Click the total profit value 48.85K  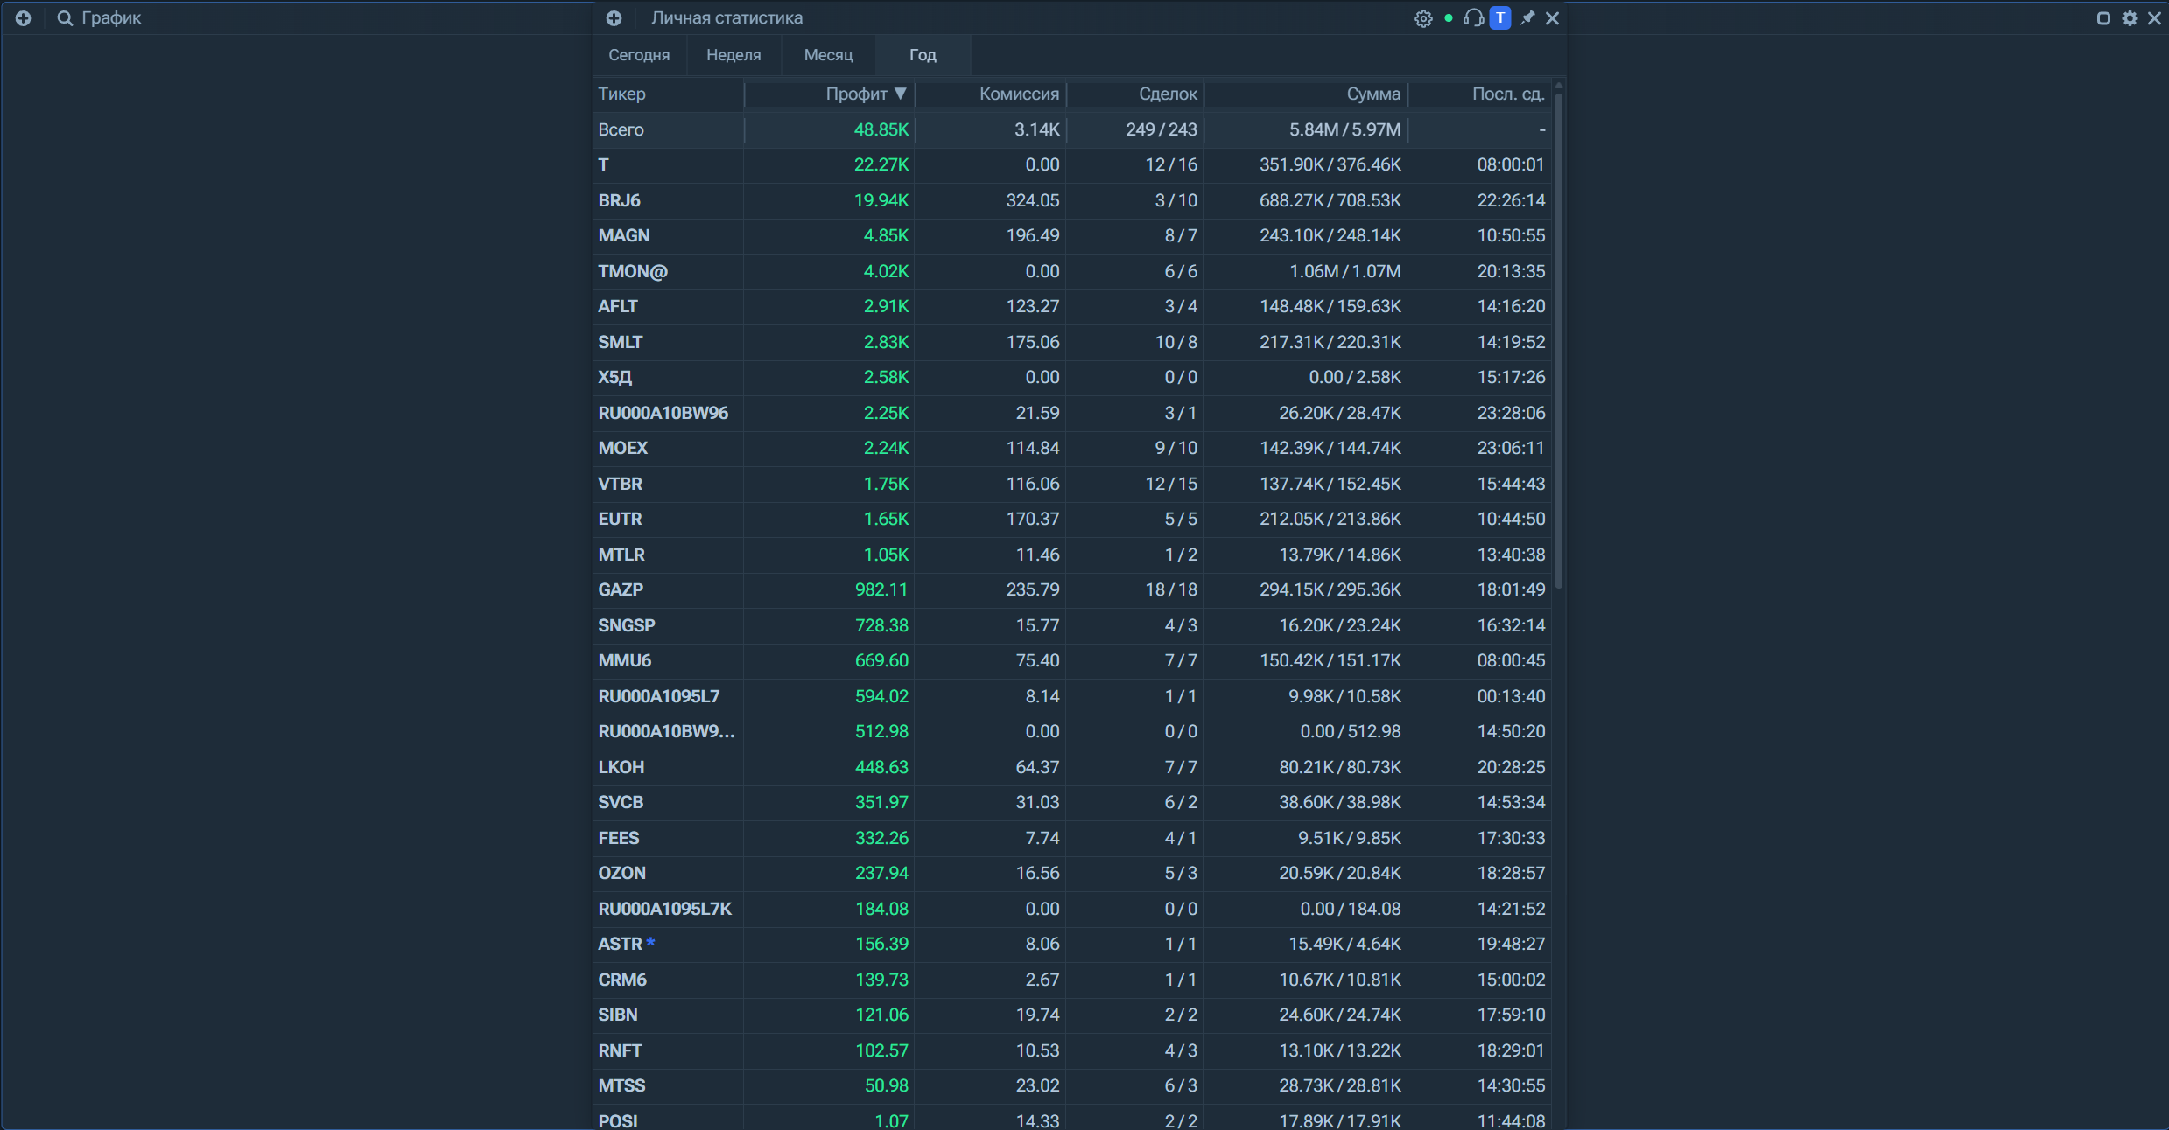tap(881, 129)
